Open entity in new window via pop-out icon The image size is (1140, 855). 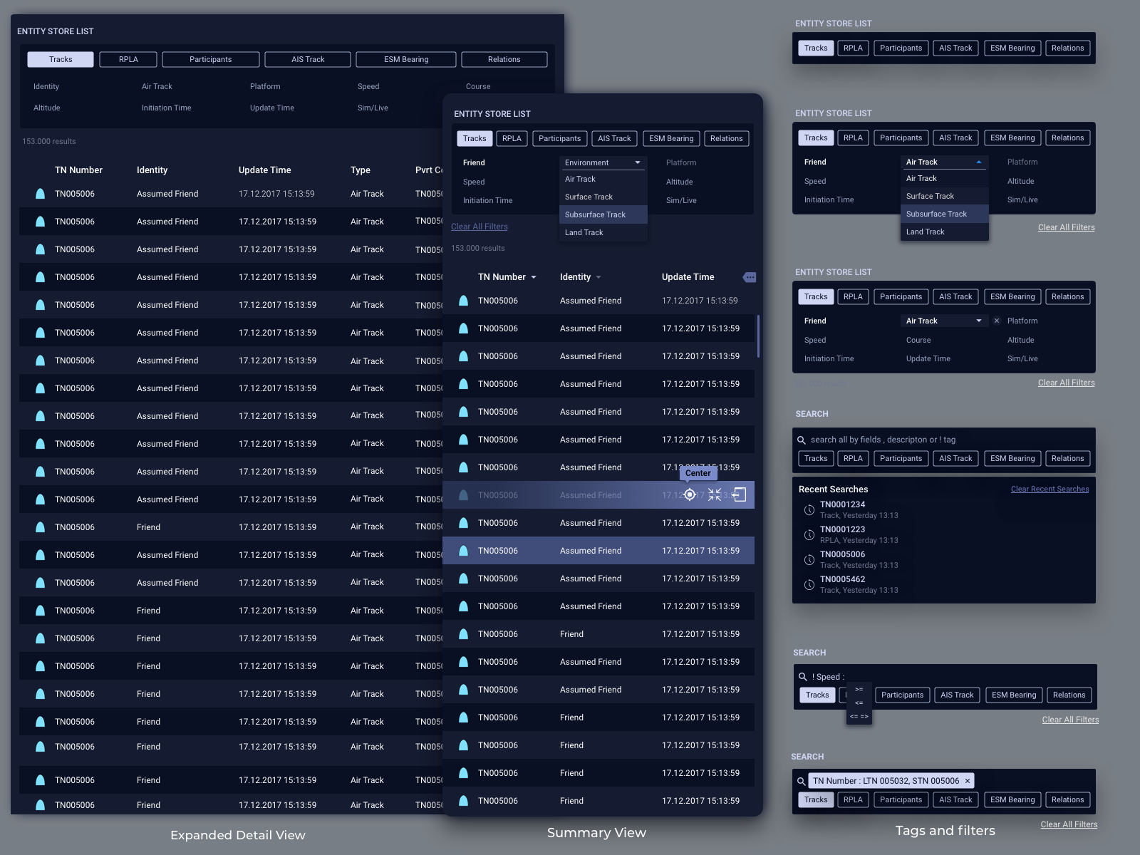739,494
